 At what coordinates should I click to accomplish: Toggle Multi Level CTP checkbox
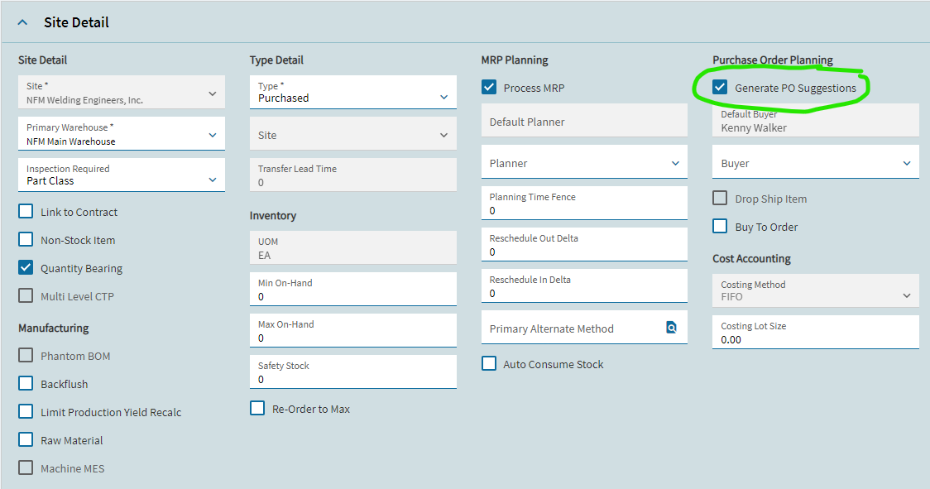click(x=26, y=295)
